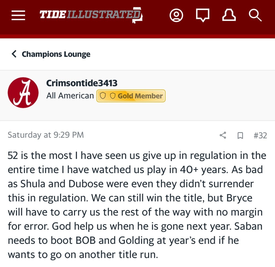Click the back chevron beside Champions Lounge
This screenshot has height=267, width=275.
14,54
